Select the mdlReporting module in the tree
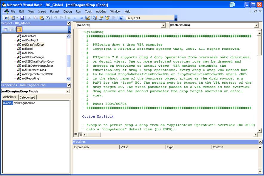This screenshot has height=176, width=264. pyautogui.click(x=30, y=78)
